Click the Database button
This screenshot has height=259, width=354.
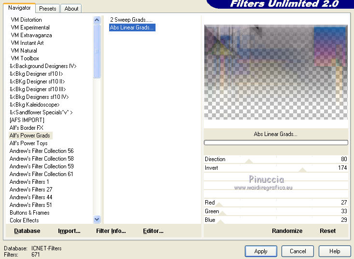tap(27, 231)
